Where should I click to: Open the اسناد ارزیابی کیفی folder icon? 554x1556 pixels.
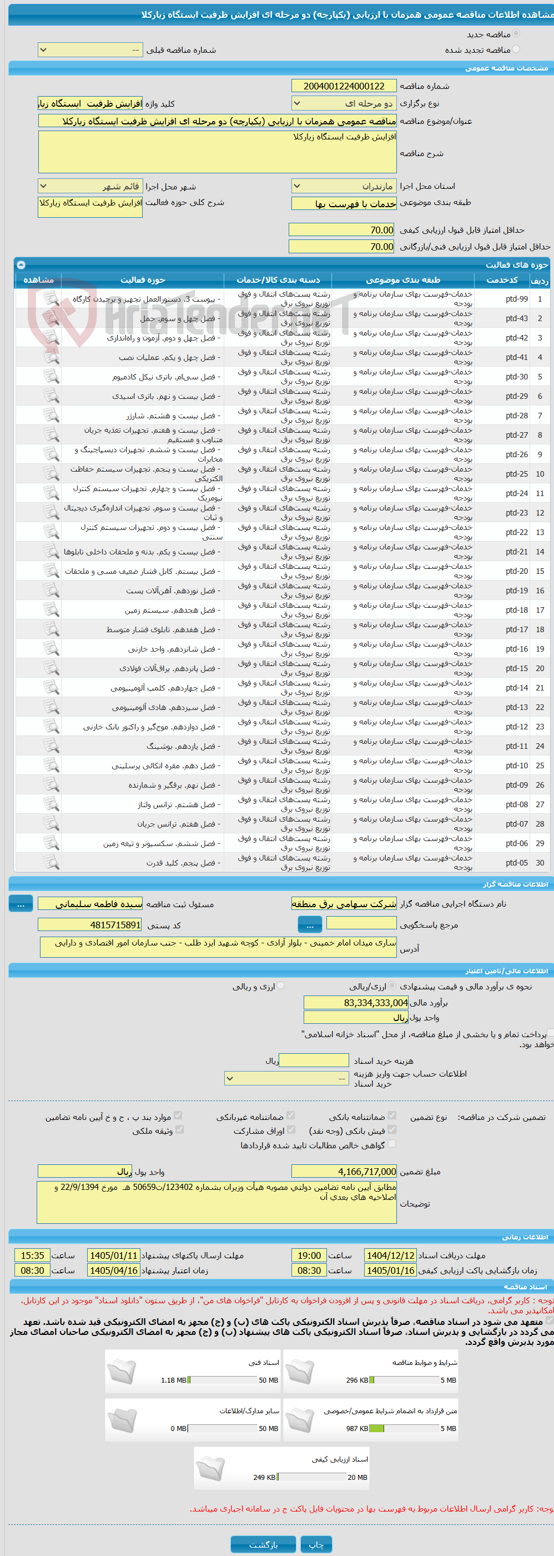[210, 1469]
